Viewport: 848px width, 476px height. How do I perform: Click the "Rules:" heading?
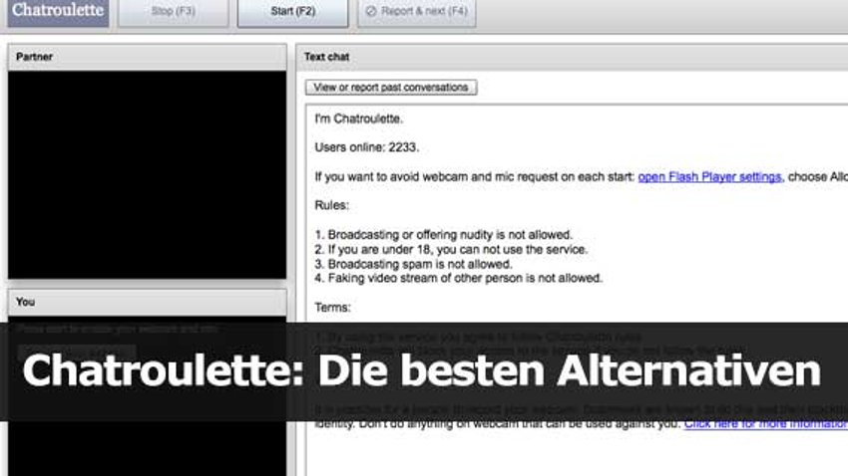click(x=332, y=205)
